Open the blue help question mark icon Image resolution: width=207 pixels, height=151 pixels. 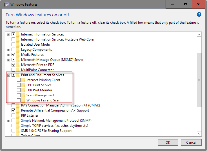click(199, 14)
